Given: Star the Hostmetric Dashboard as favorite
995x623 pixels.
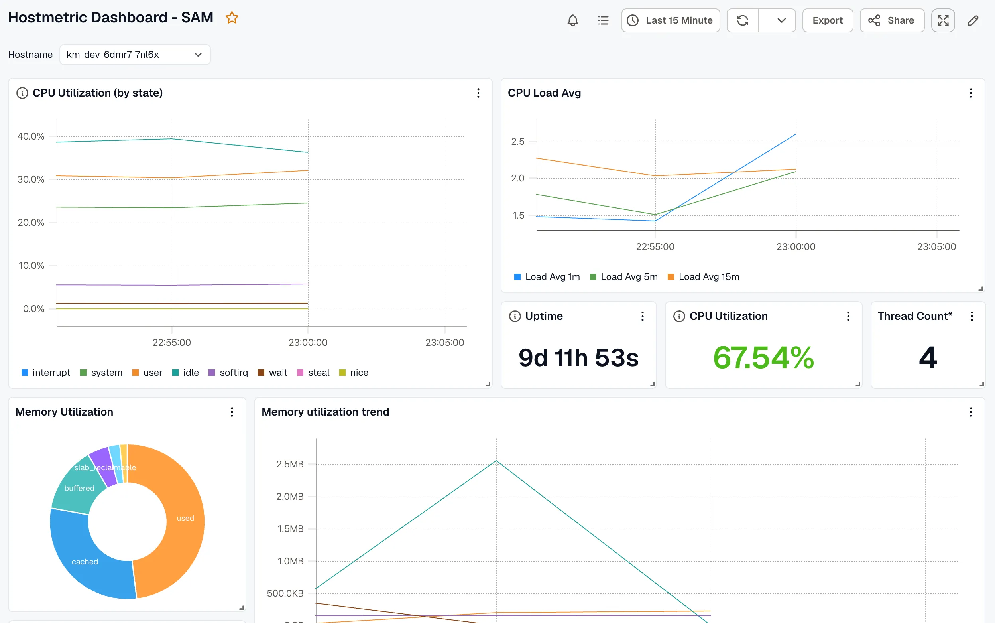Looking at the screenshot, I should coord(232,18).
